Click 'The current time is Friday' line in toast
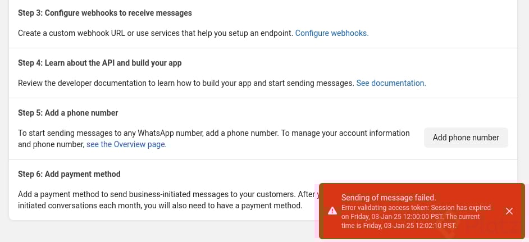The image size is (529, 242). (x=399, y=225)
